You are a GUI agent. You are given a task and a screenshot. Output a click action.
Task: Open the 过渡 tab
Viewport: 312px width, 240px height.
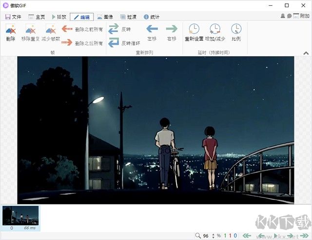[129, 17]
